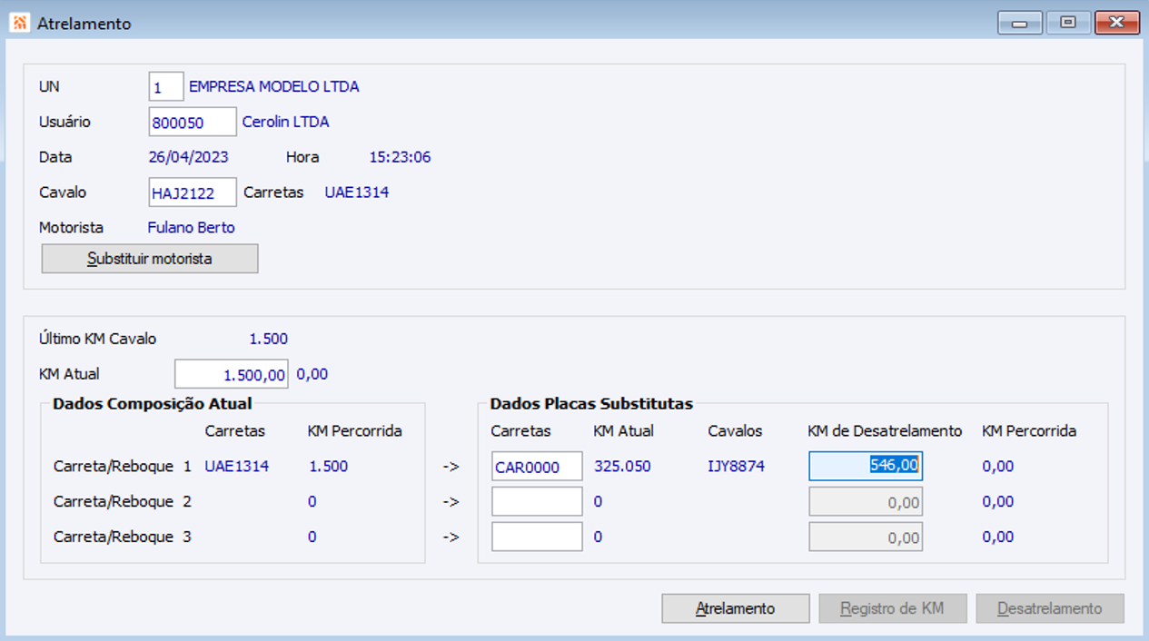This screenshot has width=1149, height=641.
Task: Click the disabled KM de Desatrelamento field in row 3
Action: [866, 537]
